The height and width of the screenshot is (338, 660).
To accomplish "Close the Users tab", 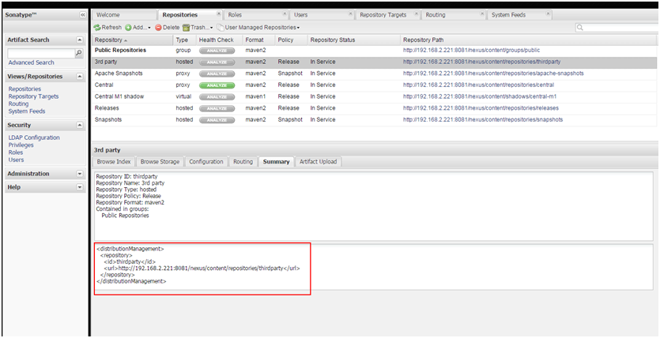I will 350,13.
